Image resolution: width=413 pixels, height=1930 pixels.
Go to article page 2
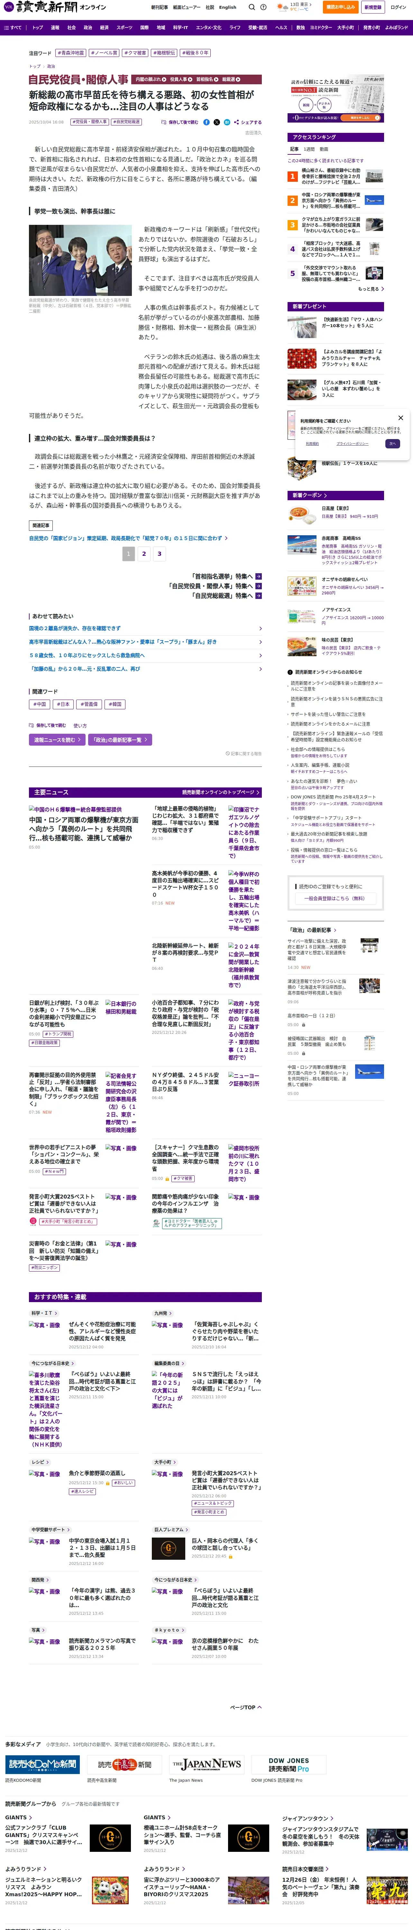[x=144, y=554]
